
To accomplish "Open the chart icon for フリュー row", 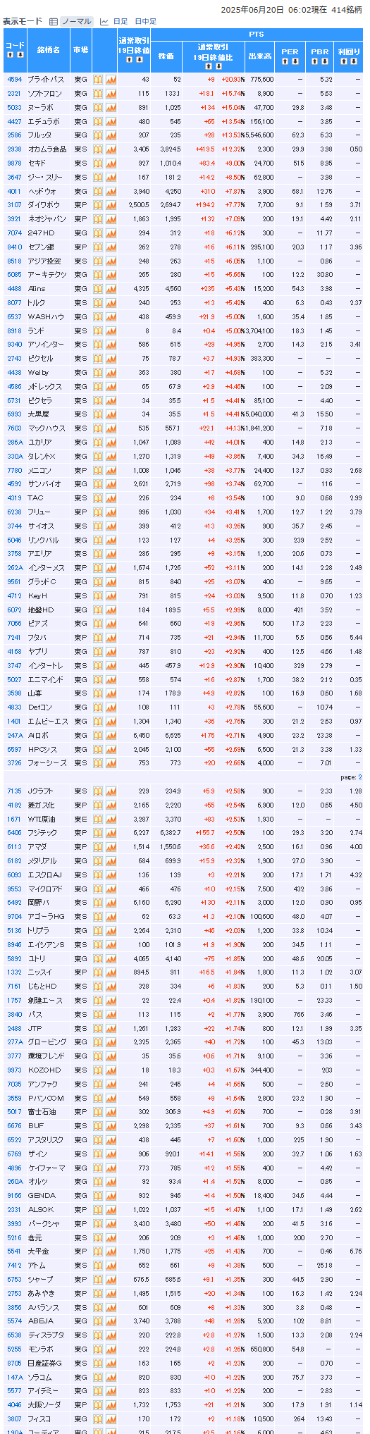I will (111, 512).
